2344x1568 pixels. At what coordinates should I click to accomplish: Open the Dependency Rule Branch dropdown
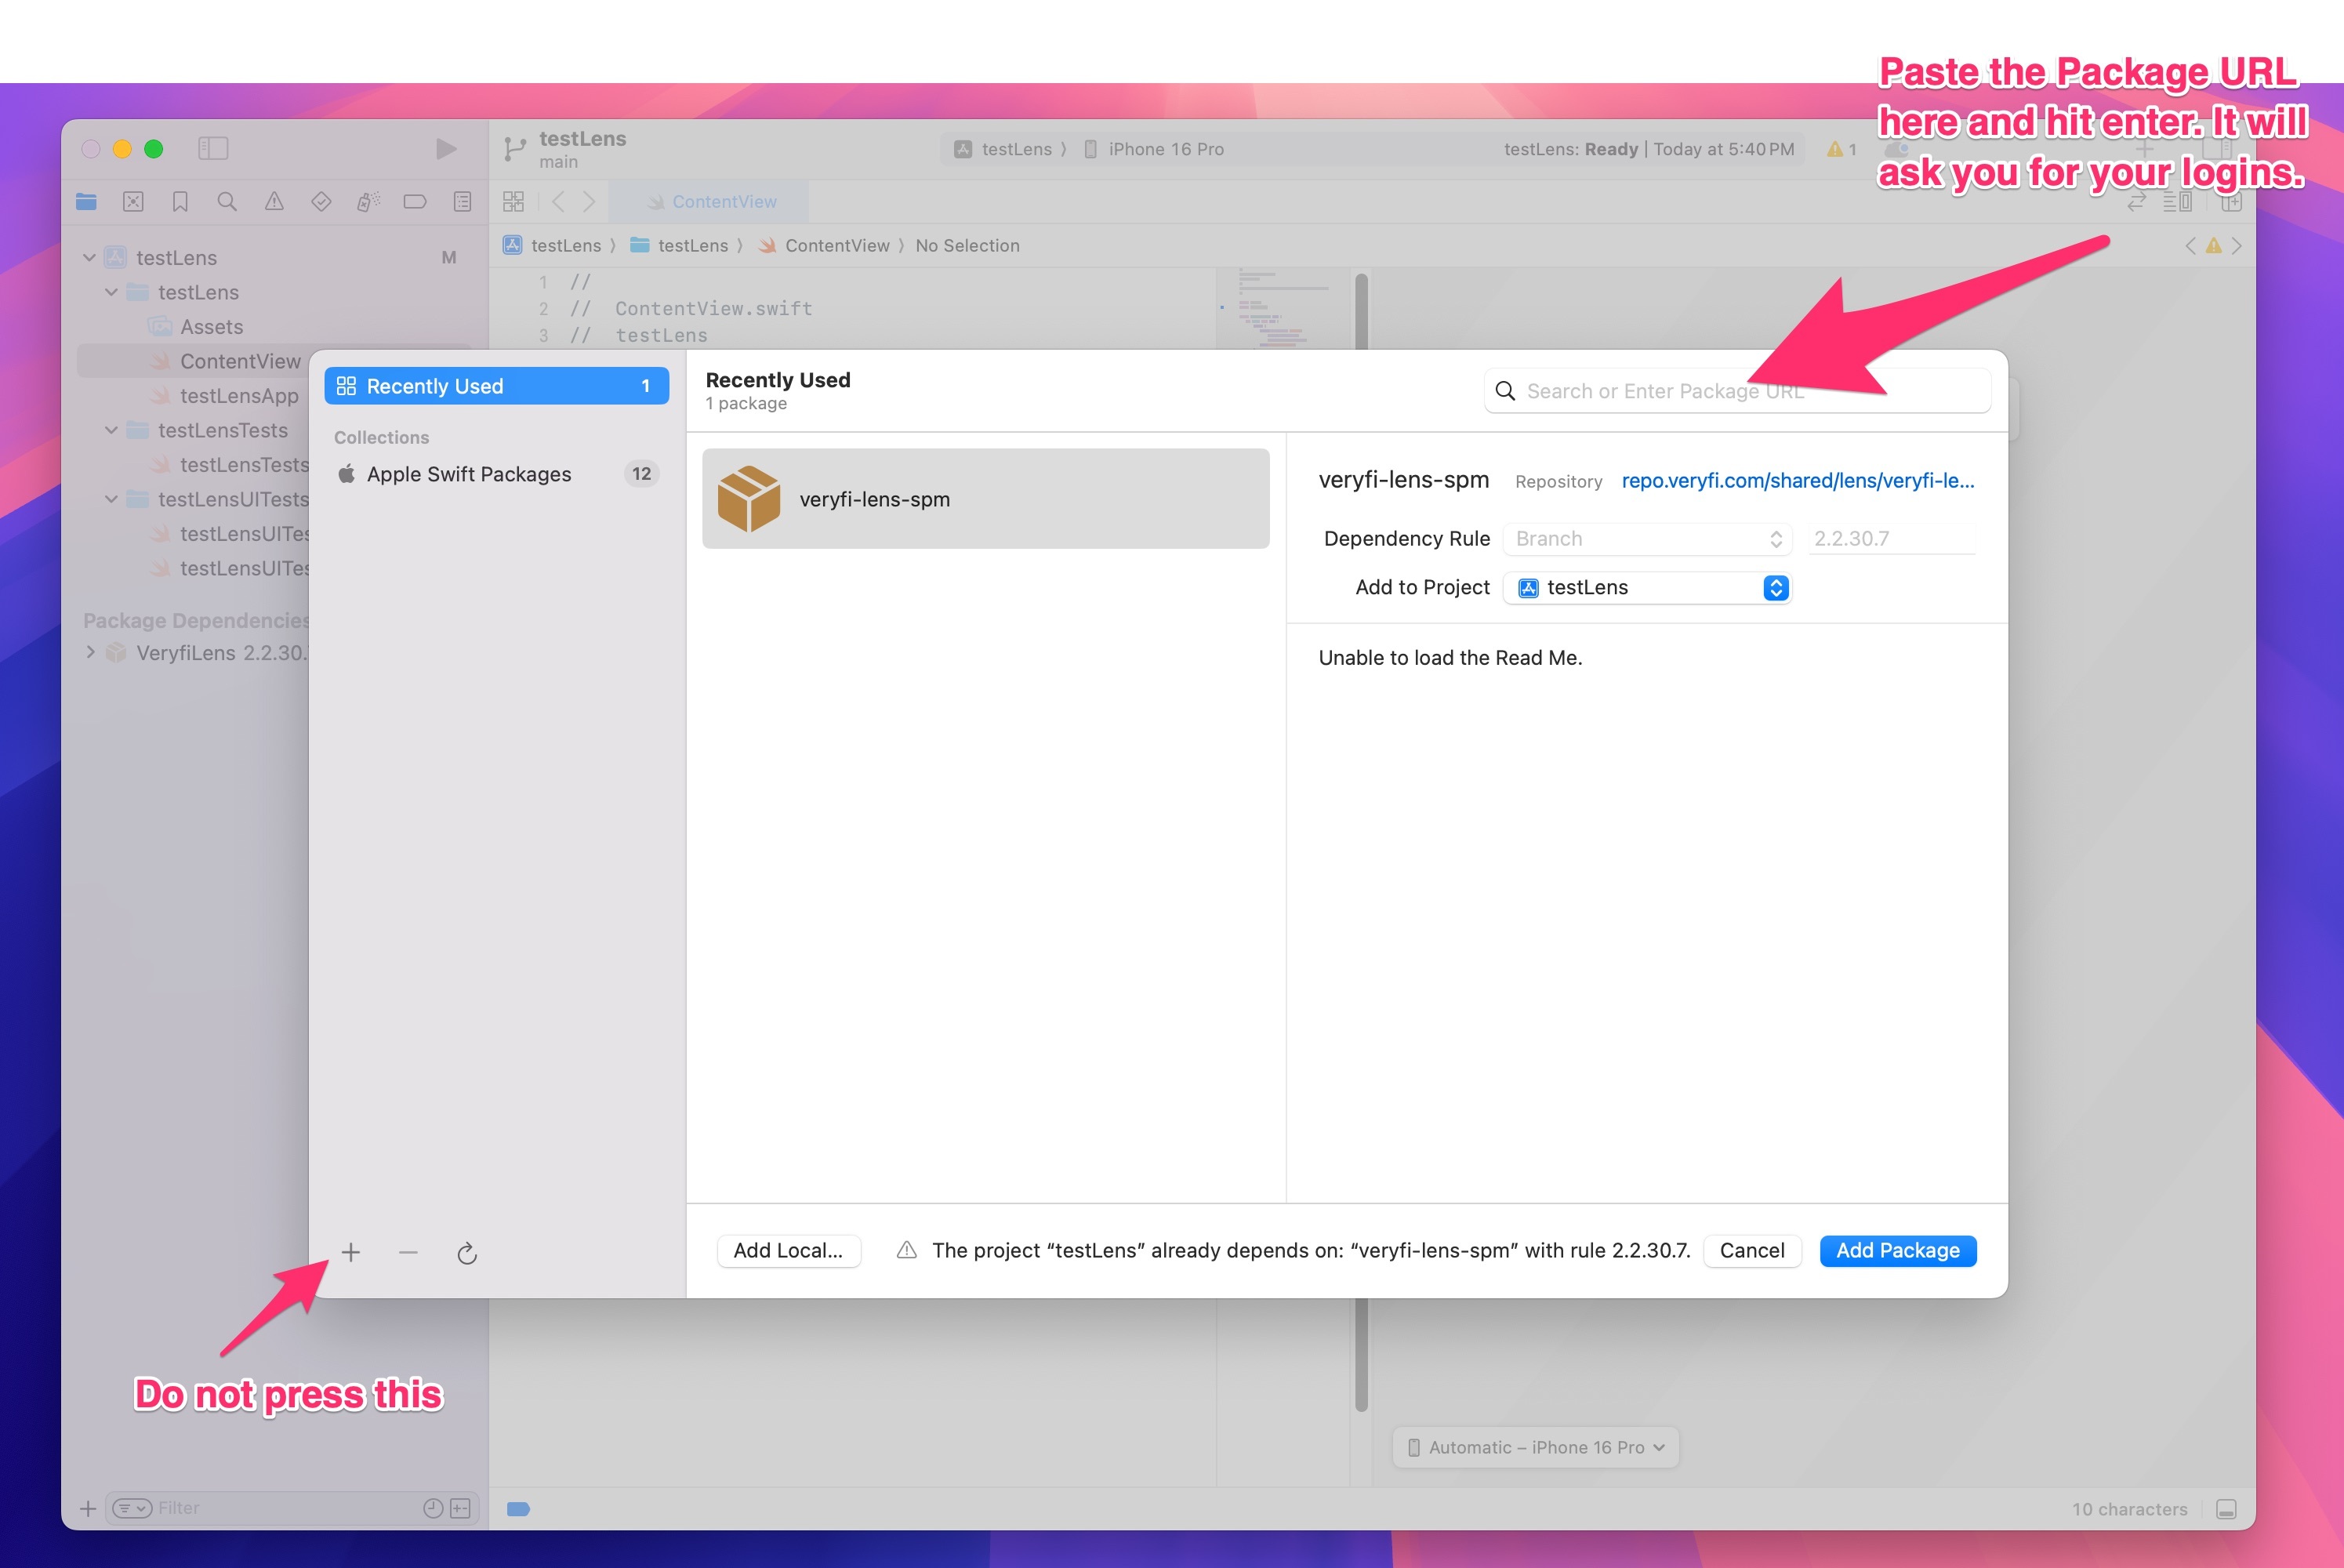tap(1647, 538)
